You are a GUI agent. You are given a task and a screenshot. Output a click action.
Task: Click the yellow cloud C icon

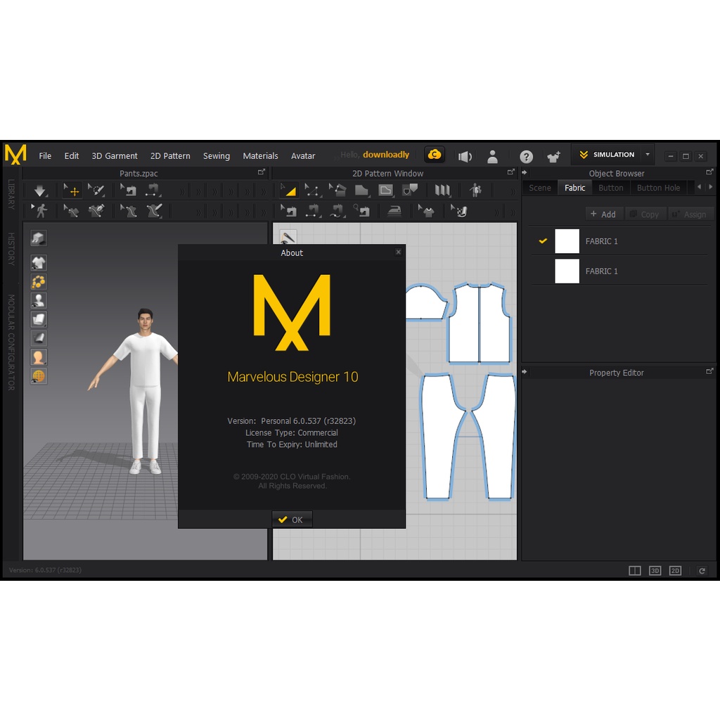pyautogui.click(x=435, y=155)
